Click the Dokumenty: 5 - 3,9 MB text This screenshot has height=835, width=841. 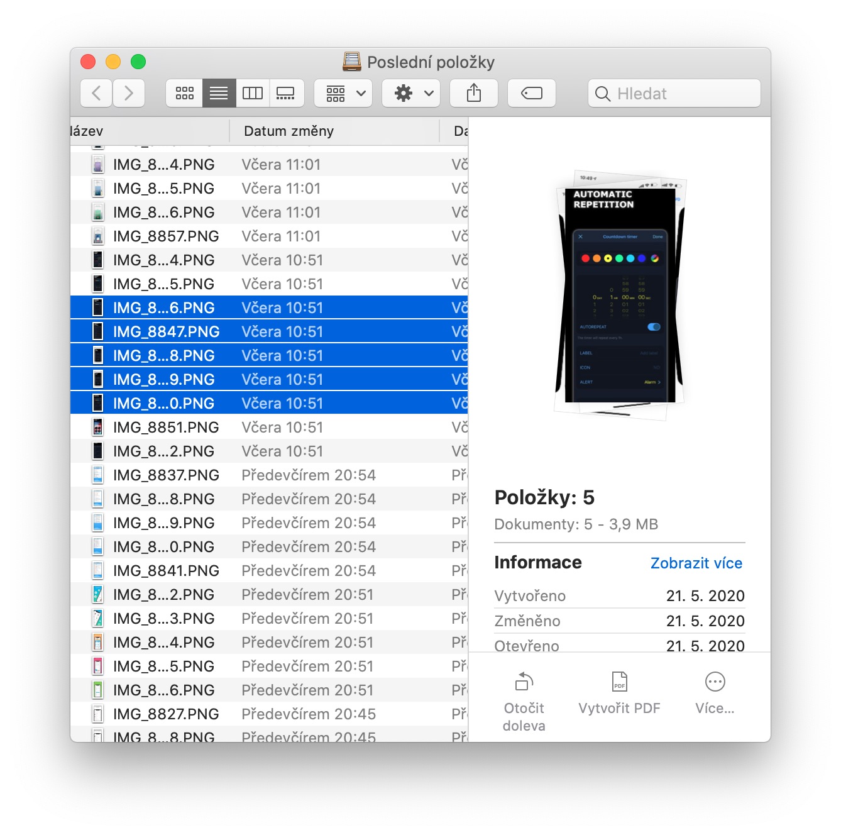576,524
